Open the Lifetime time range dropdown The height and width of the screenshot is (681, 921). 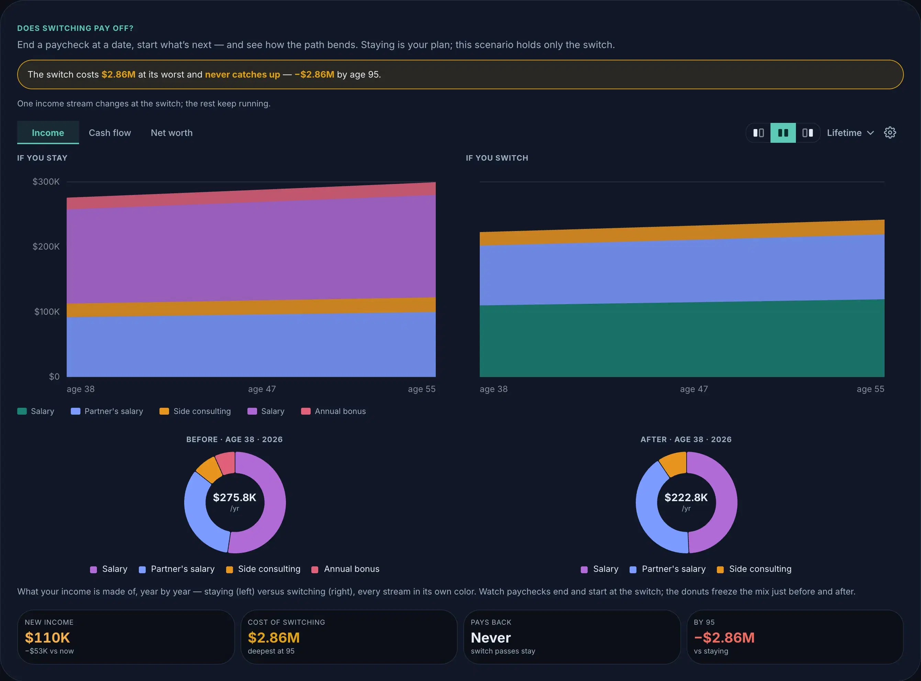point(850,133)
